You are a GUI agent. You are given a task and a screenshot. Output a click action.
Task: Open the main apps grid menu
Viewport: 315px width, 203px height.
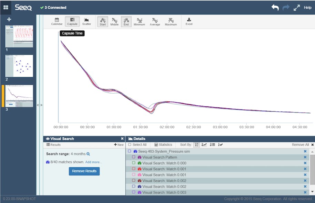6,6
